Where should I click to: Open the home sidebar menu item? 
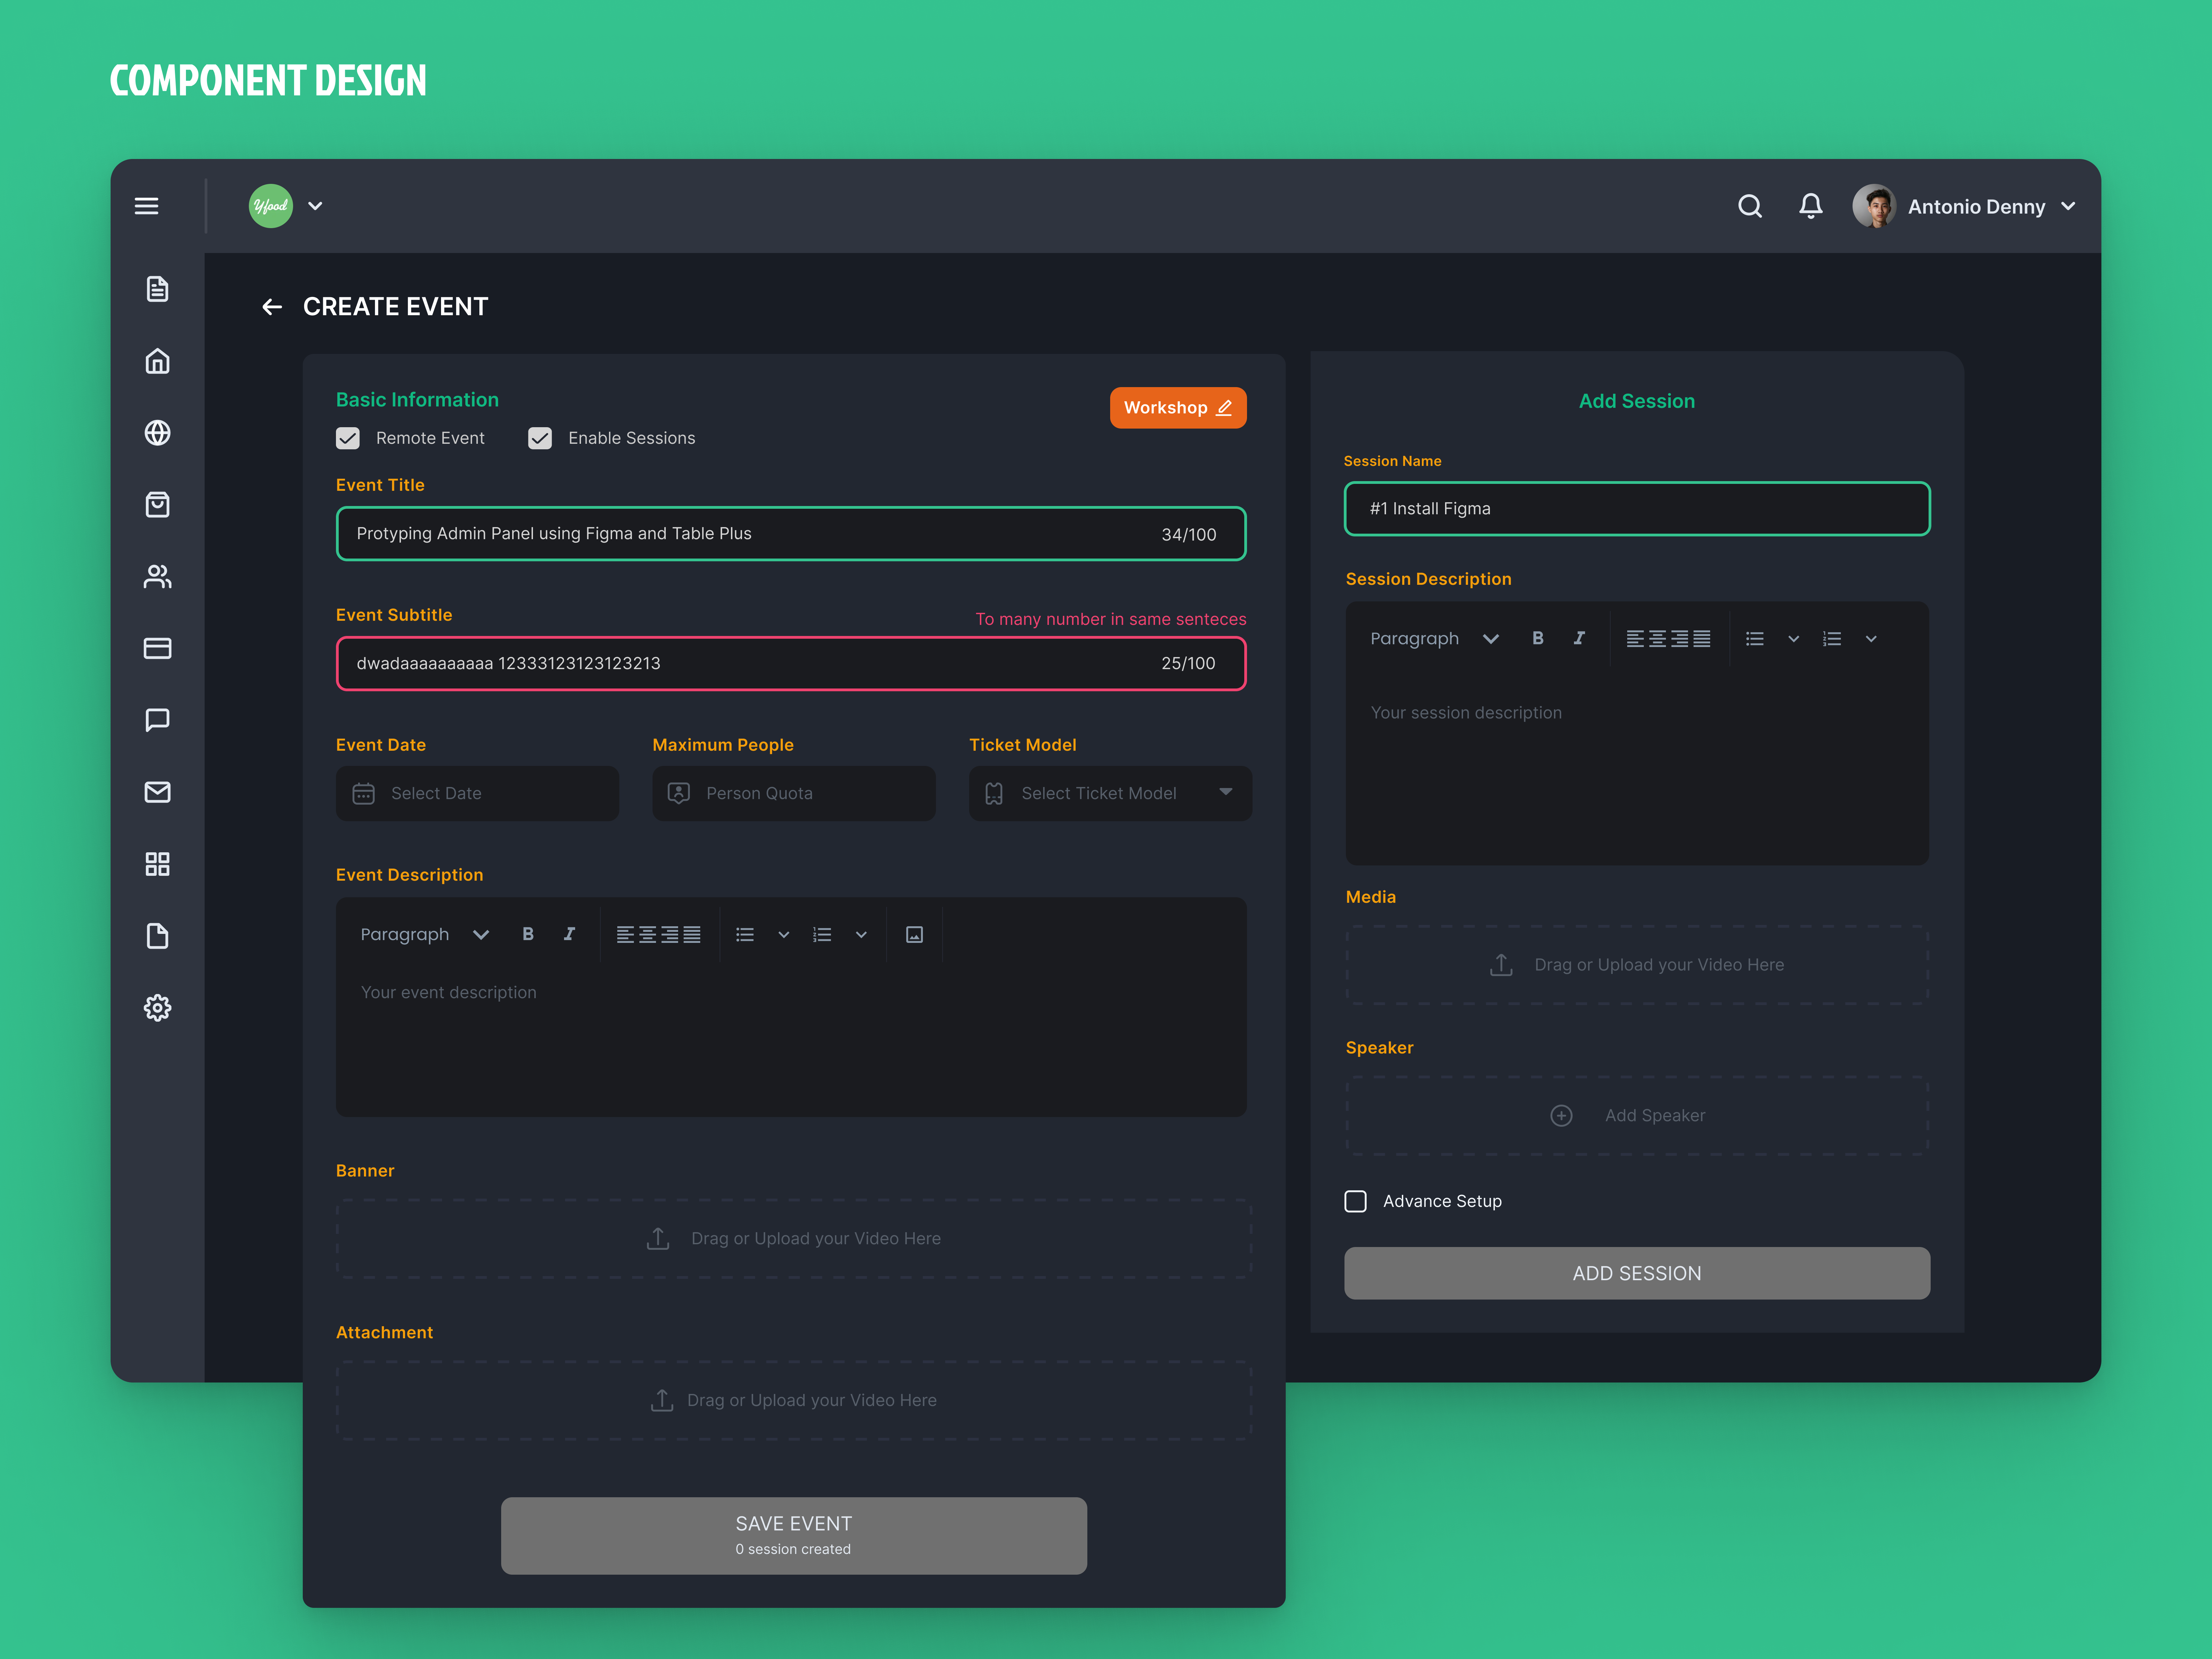[157, 361]
